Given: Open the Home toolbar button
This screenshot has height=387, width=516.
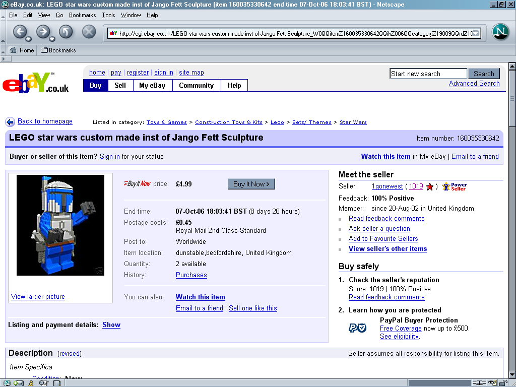Looking at the screenshot, I should click(22, 50).
